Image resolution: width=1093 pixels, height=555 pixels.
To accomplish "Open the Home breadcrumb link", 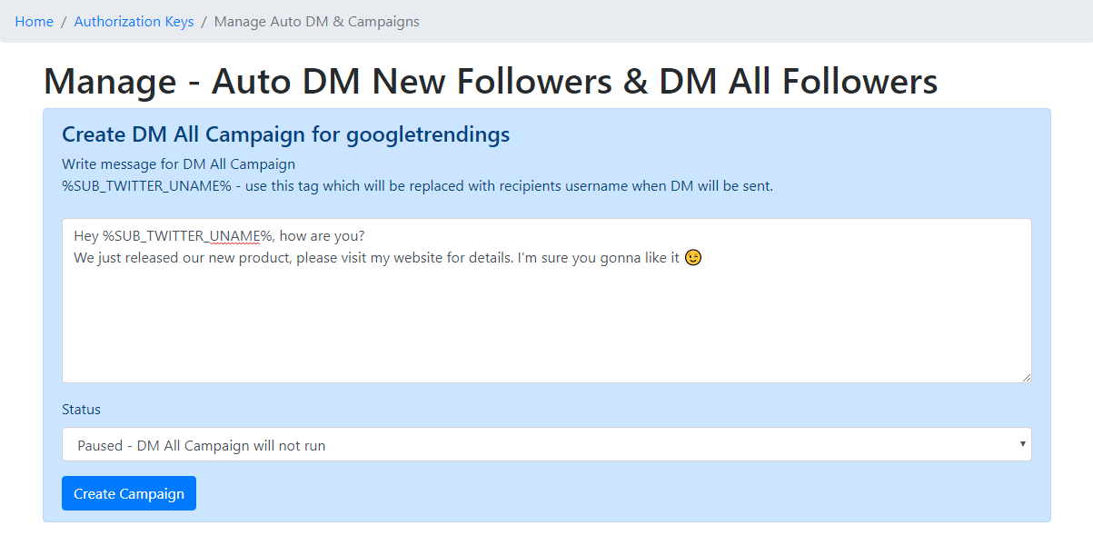I will [x=35, y=22].
